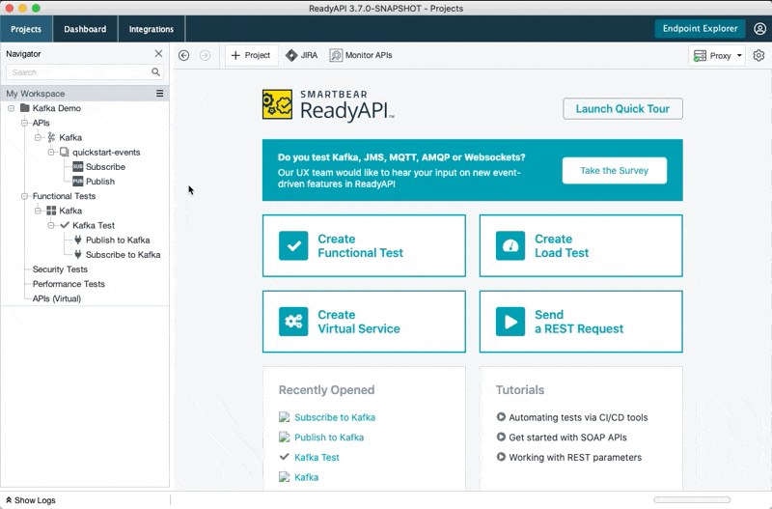
Task: Open the Subscribe to Kafka recent link
Action: coord(335,417)
